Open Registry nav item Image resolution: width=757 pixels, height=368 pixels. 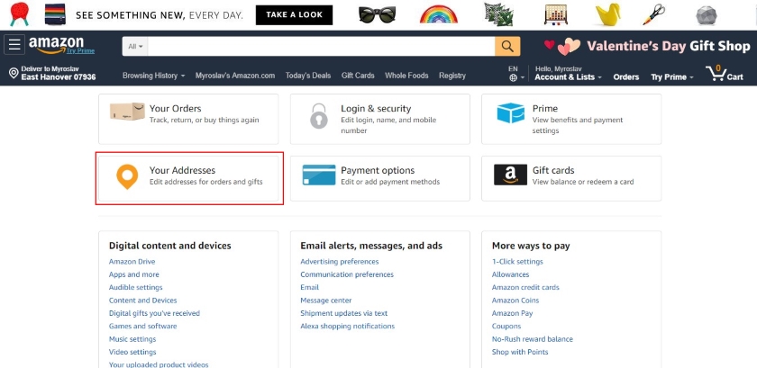point(452,76)
